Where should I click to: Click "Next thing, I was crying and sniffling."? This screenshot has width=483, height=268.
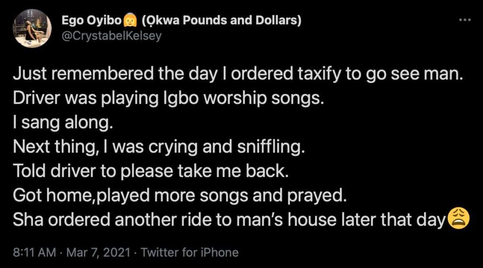[x=159, y=147]
